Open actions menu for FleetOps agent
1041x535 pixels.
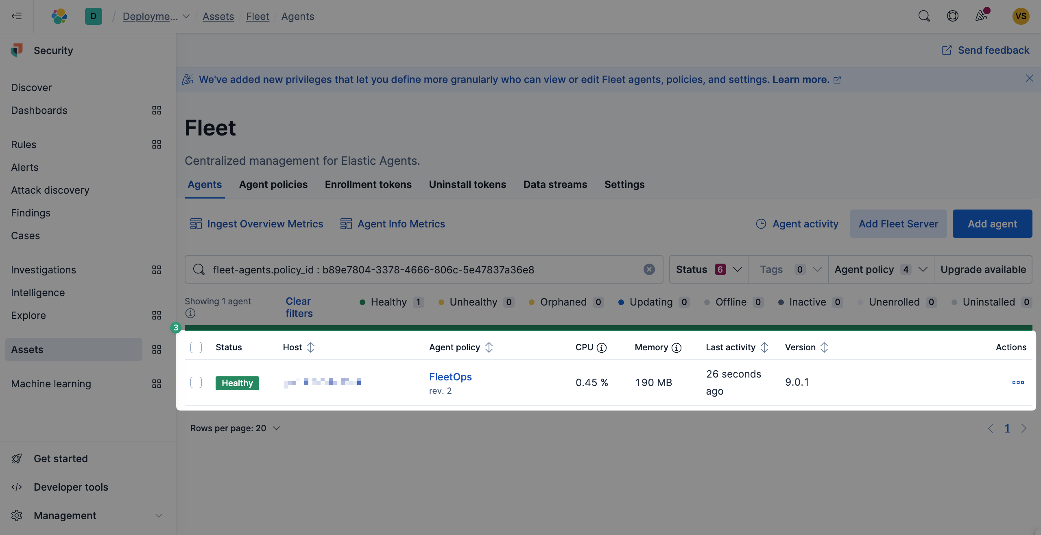pos(1018,382)
